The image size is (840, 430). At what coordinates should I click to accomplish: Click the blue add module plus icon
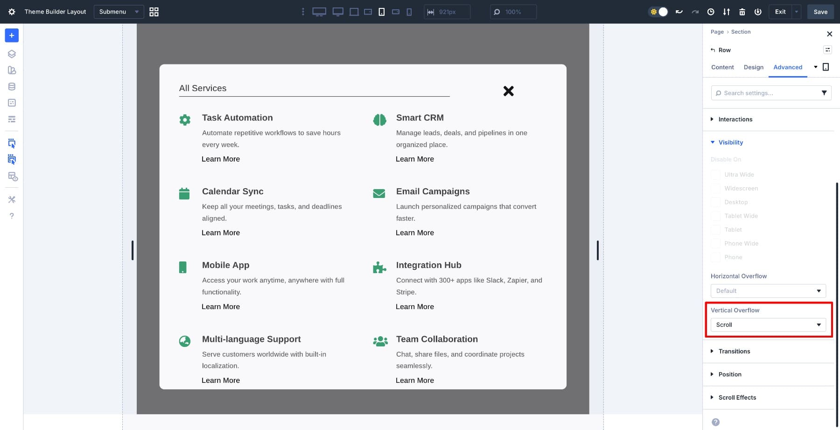(12, 35)
